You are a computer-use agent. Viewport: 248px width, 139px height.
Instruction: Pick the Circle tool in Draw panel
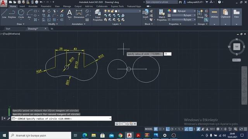(21, 14)
